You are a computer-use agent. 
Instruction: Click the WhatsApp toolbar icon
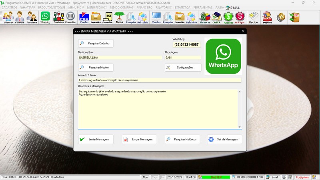point(45,18)
